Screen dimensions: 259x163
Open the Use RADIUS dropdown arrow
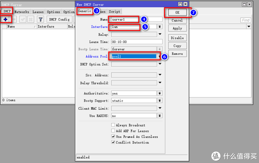[160, 116]
